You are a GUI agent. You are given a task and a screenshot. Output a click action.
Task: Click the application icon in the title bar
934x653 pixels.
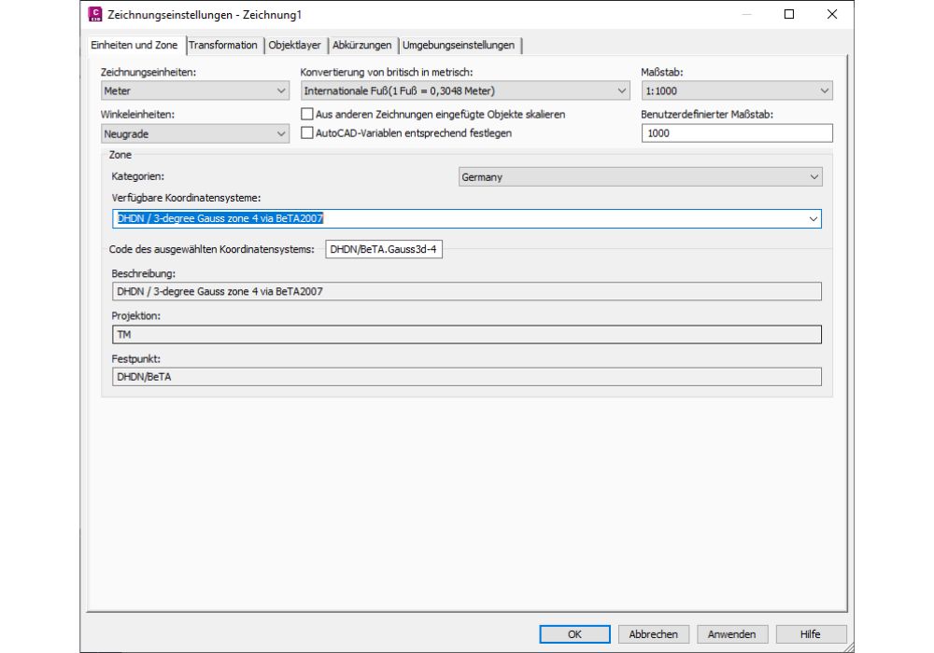coord(95,15)
